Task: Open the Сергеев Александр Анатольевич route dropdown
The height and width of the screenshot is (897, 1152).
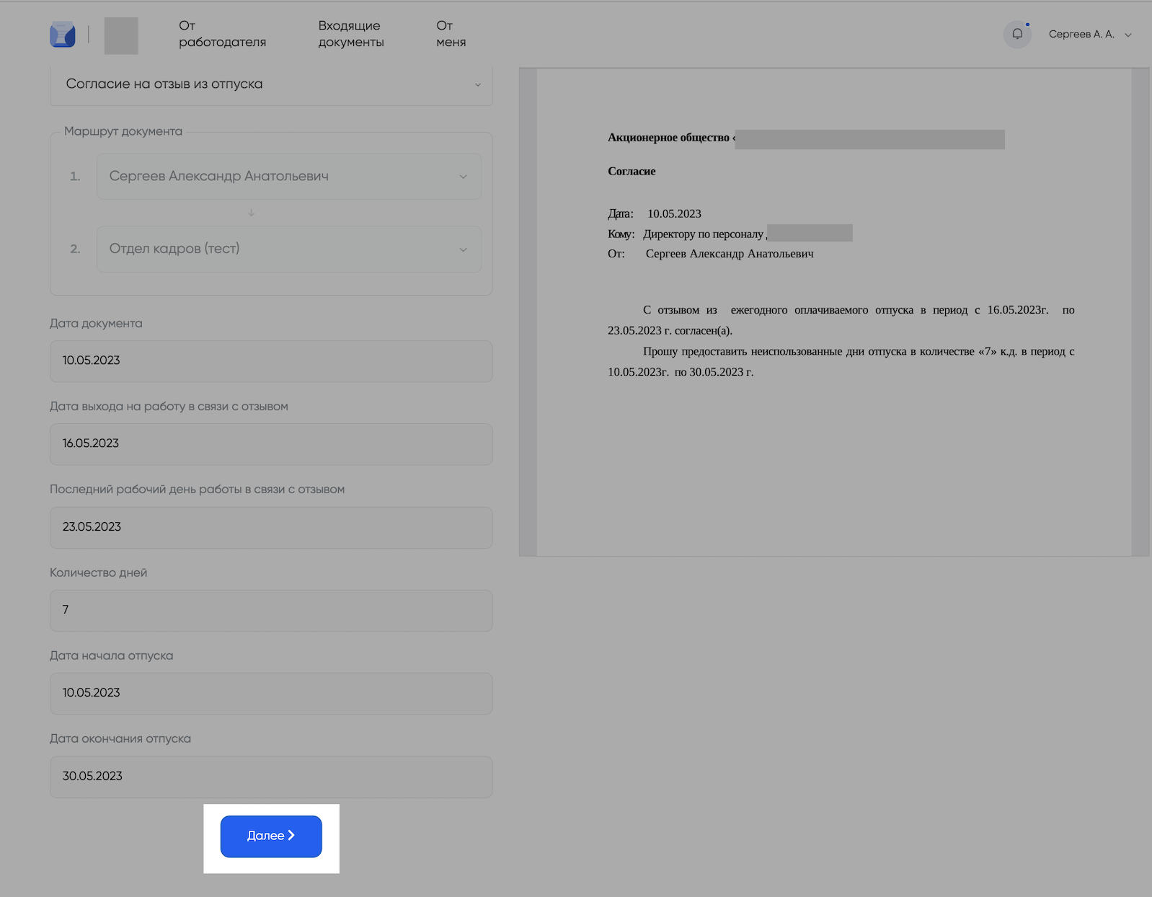Action: click(288, 177)
